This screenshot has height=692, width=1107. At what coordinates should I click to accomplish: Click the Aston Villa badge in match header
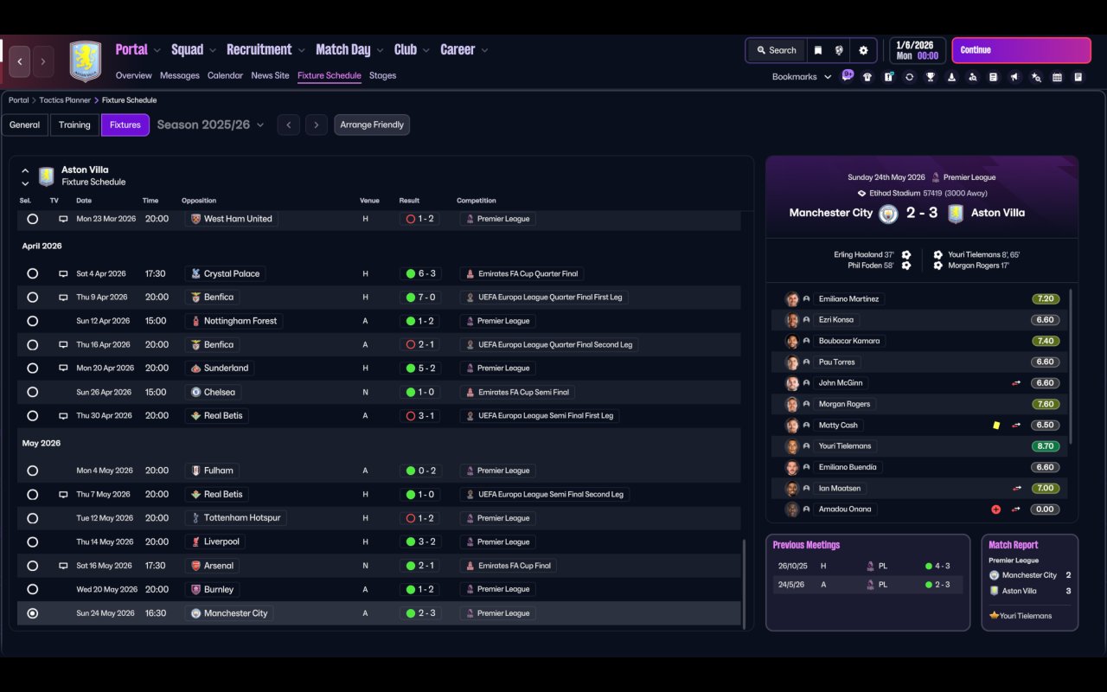tap(955, 214)
